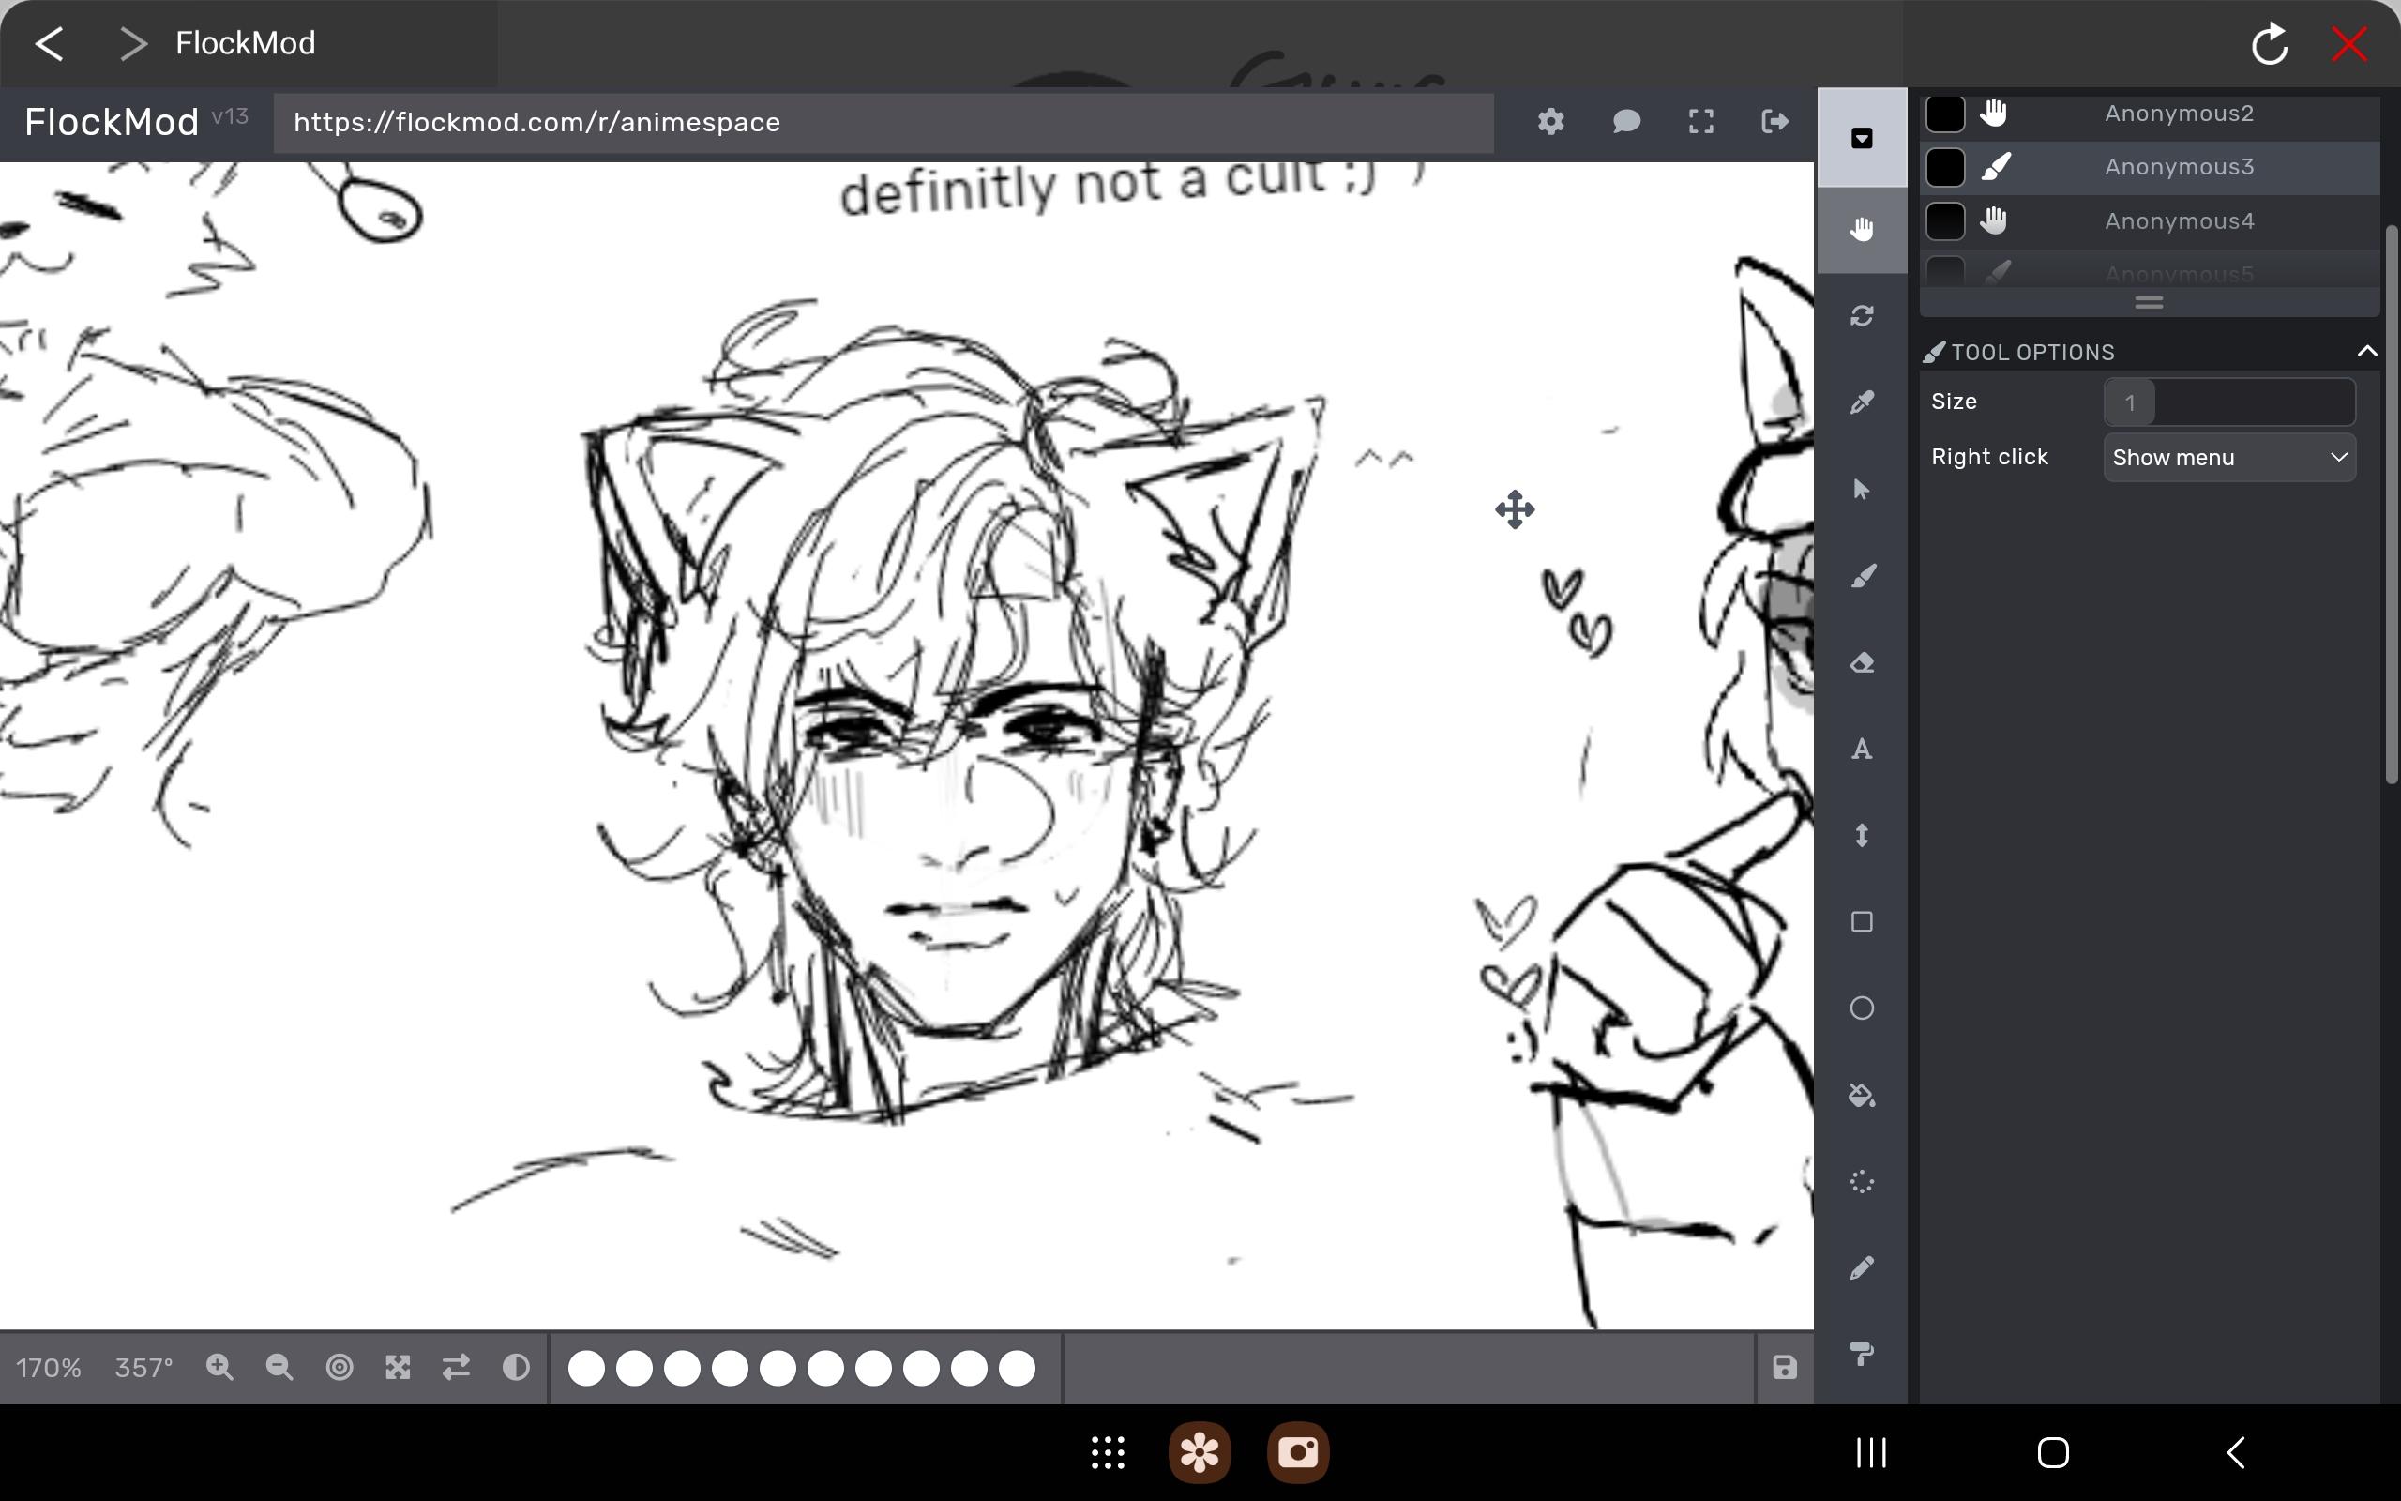The image size is (2401, 1501).
Task: Reload the page with refresh icon
Action: (x=2269, y=44)
